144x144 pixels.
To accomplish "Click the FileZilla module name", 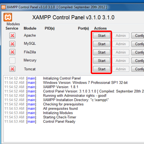I will pyautogui.click(x=30, y=52).
